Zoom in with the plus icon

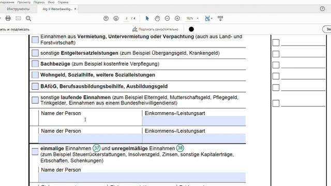coord(177,19)
